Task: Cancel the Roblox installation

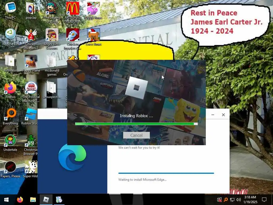Action: pyautogui.click(x=136, y=135)
